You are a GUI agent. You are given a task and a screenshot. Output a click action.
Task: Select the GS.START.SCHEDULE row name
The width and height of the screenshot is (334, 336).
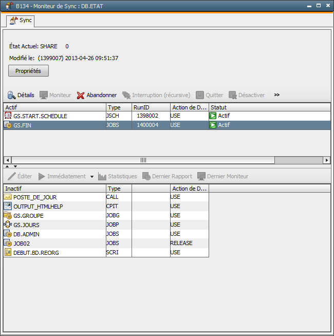click(40, 116)
